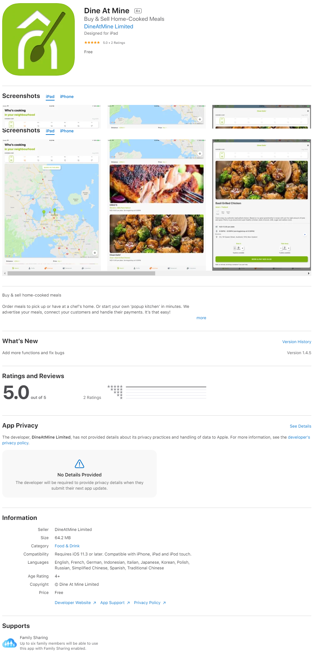Click the five-star rating icons near the title
Screen dimensions: 317x662
tap(92, 43)
